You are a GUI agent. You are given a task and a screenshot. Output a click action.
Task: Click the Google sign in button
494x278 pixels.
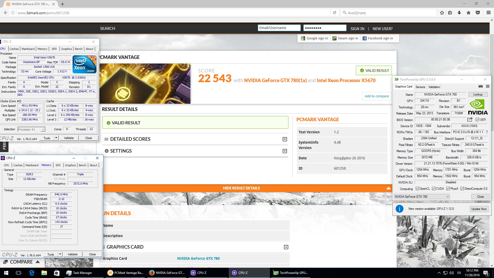314,38
